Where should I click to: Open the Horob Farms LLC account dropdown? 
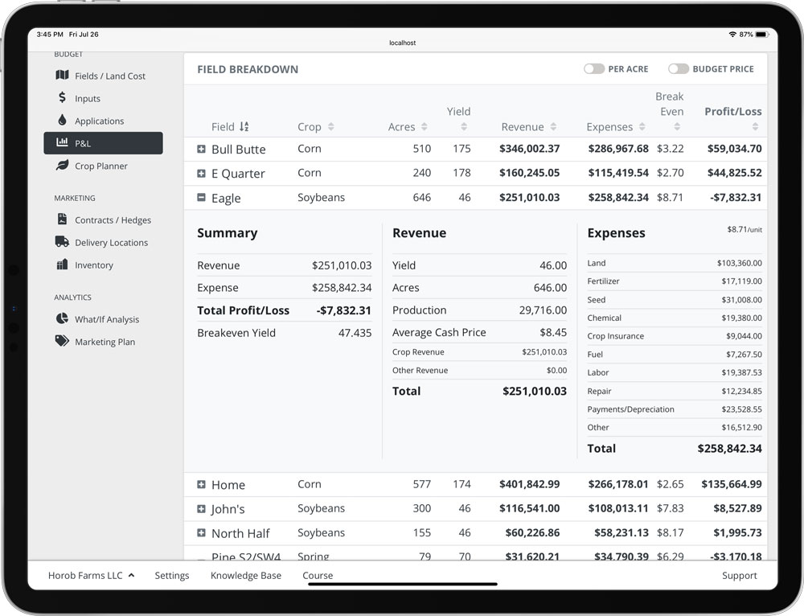91,576
